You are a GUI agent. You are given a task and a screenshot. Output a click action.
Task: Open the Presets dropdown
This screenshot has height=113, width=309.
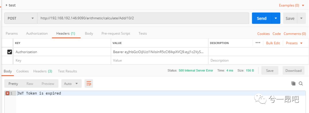tap(294, 43)
